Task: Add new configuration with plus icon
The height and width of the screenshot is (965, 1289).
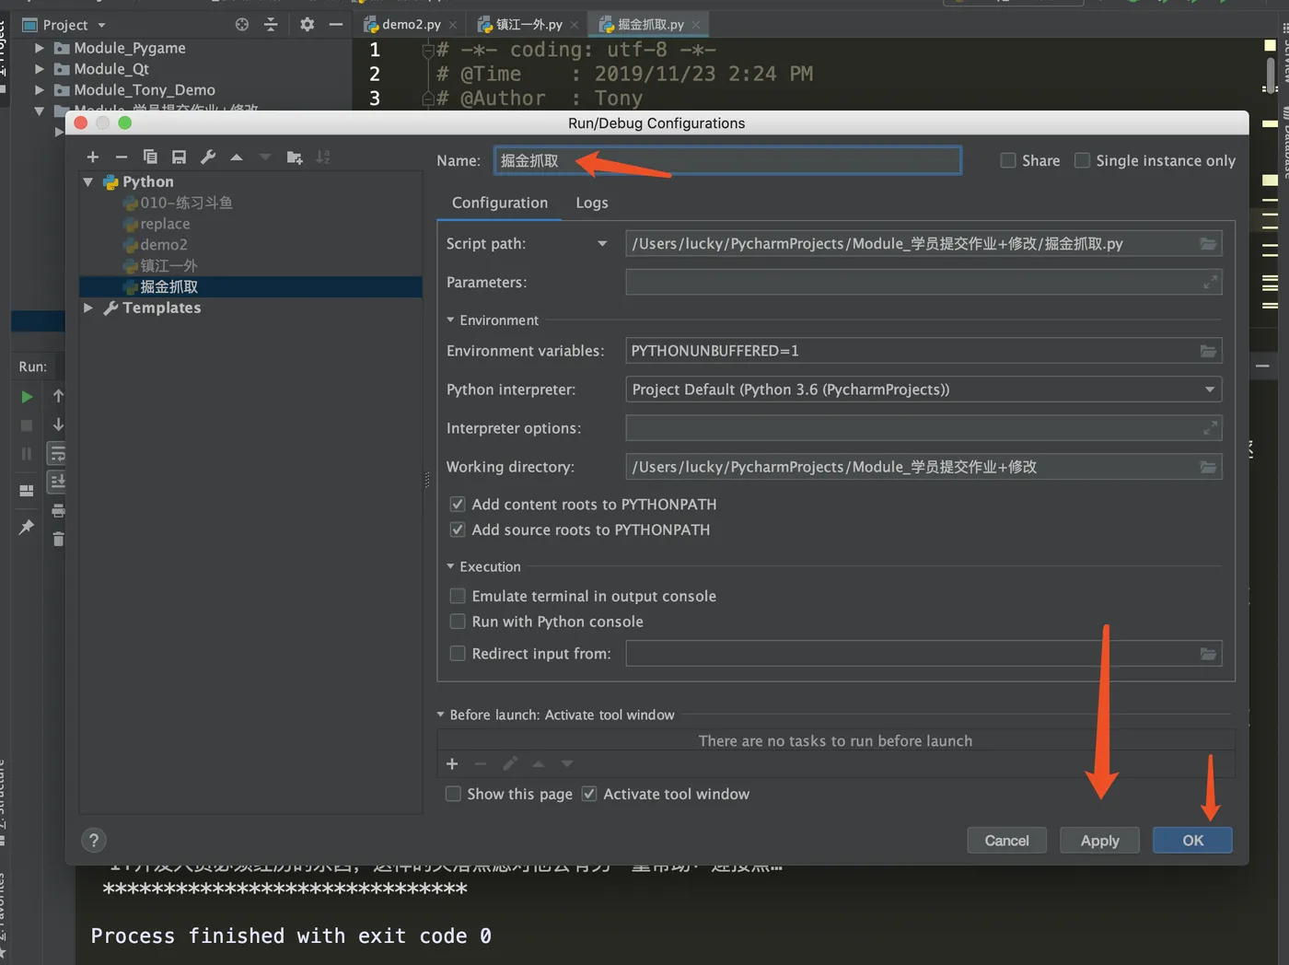Action: [92, 157]
